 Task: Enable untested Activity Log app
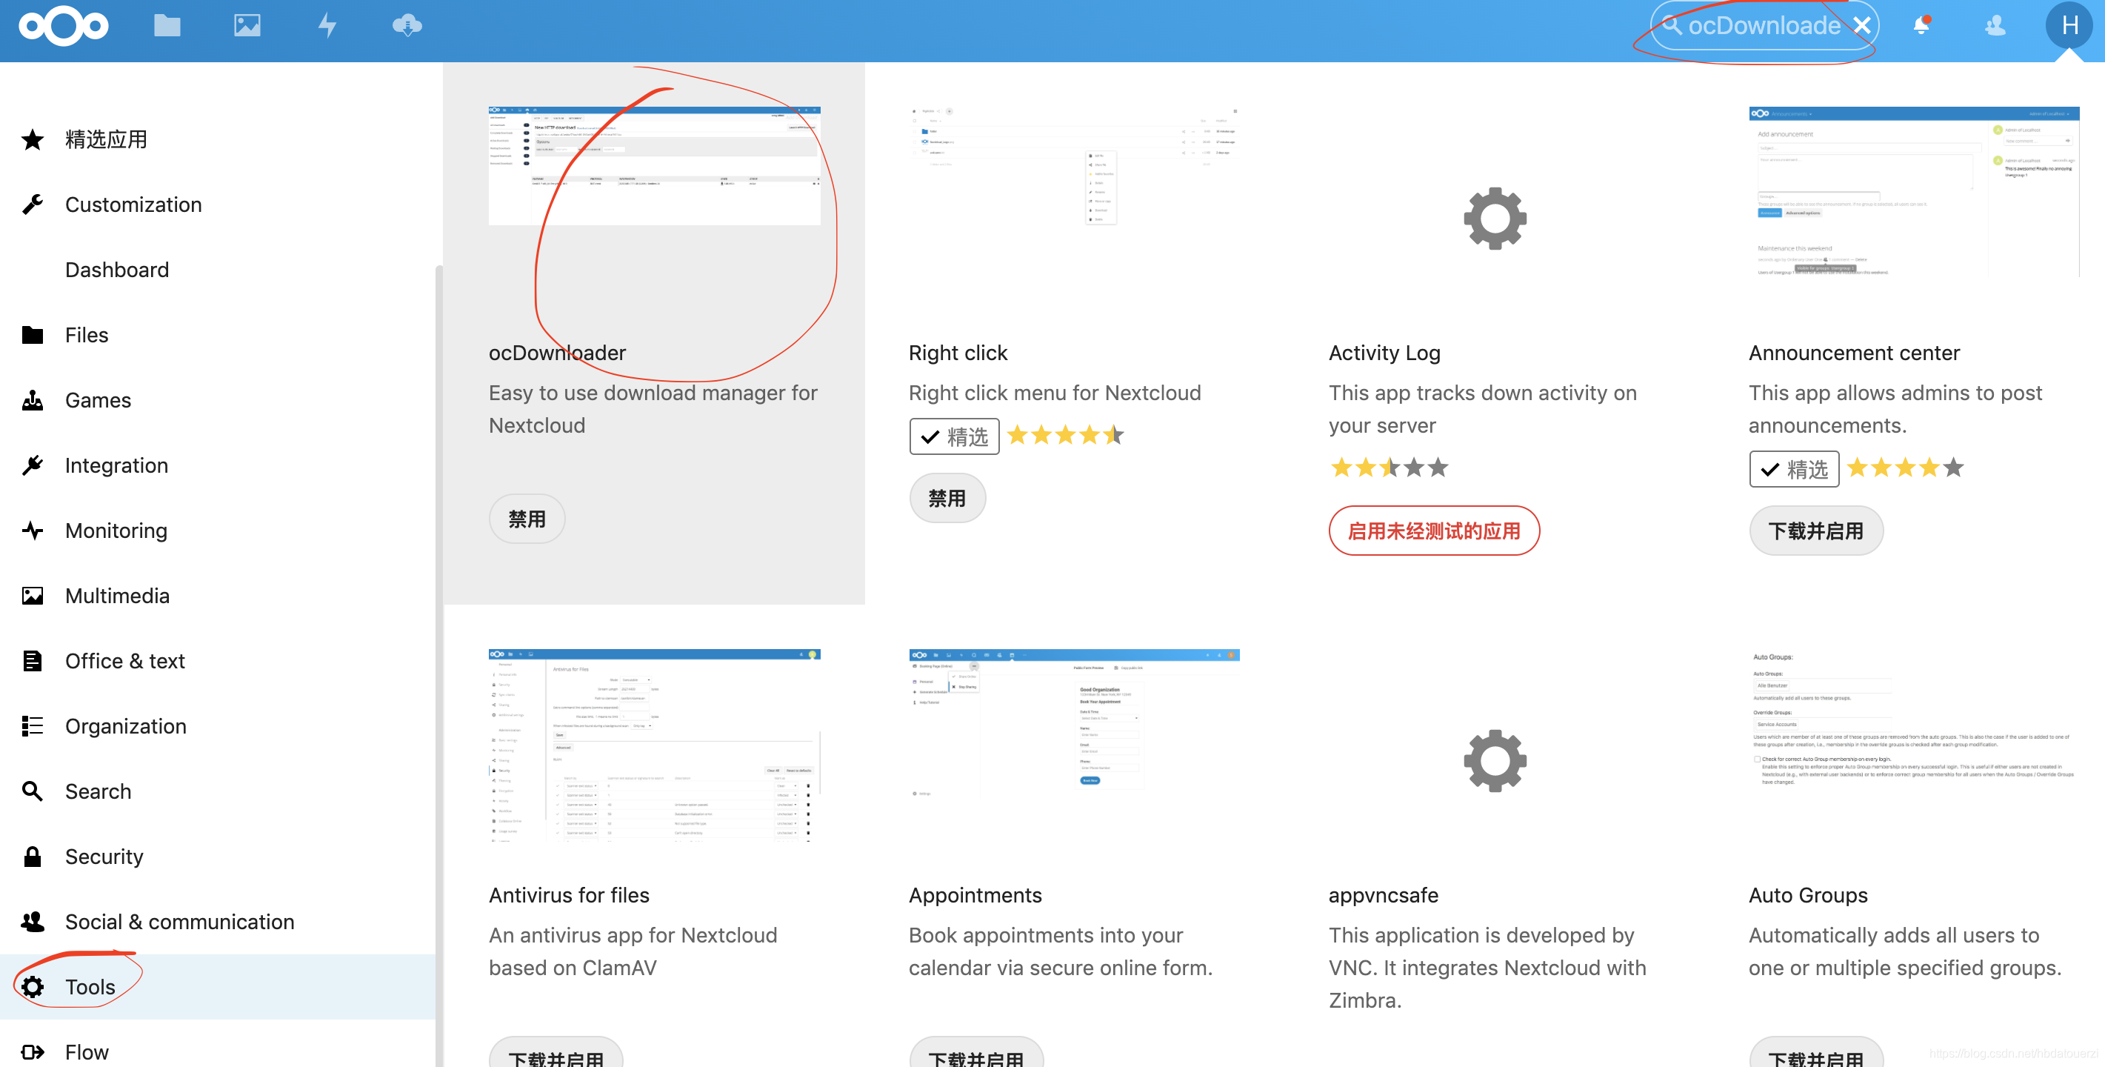click(x=1433, y=531)
